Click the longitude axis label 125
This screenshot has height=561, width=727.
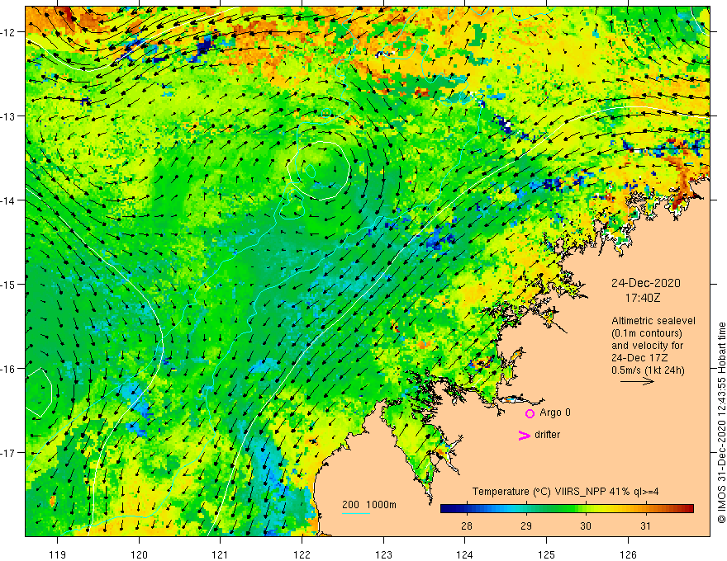pos(547,554)
